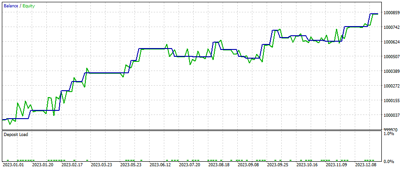Click the 2023.05.23 date label
Image resolution: width=402 pixels, height=169 pixels.
pyautogui.click(x=131, y=164)
